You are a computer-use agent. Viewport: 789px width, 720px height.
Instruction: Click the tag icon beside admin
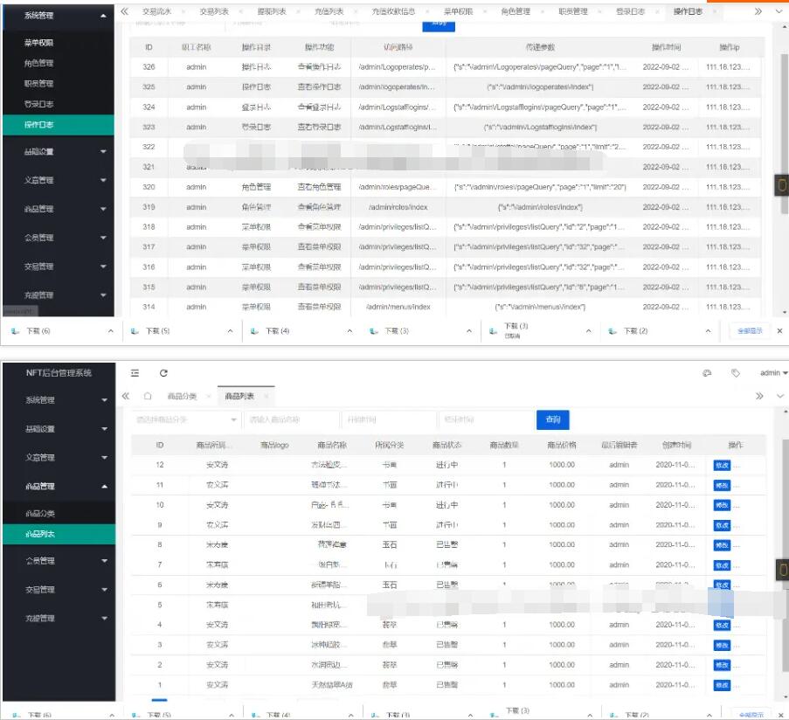pos(735,373)
